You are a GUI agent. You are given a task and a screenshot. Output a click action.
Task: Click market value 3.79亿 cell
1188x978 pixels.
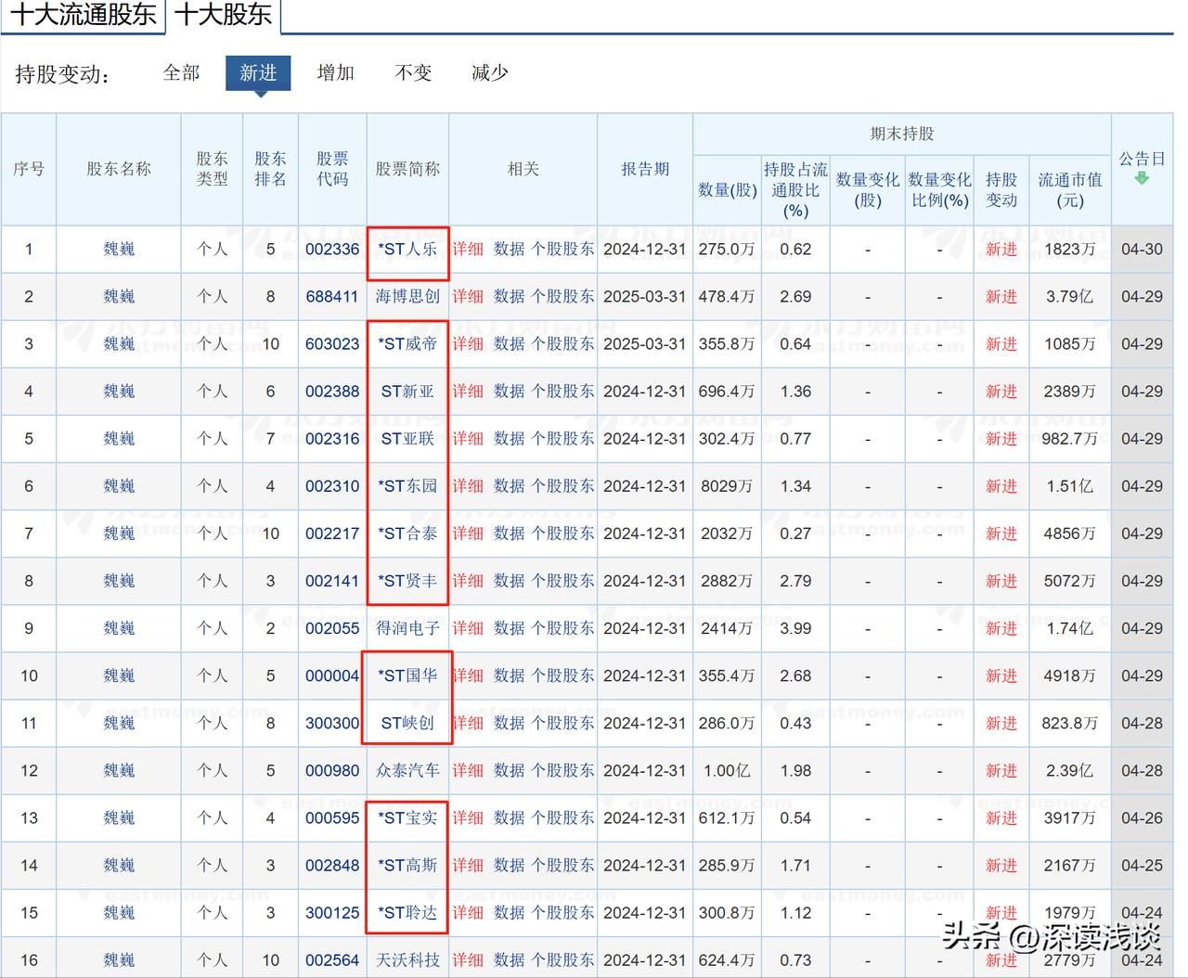[x=1069, y=296]
